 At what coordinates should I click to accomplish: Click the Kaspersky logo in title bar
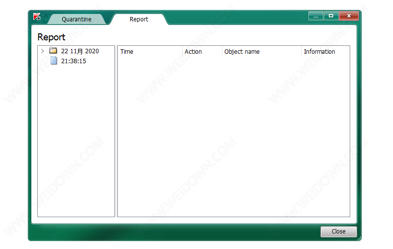[37, 16]
